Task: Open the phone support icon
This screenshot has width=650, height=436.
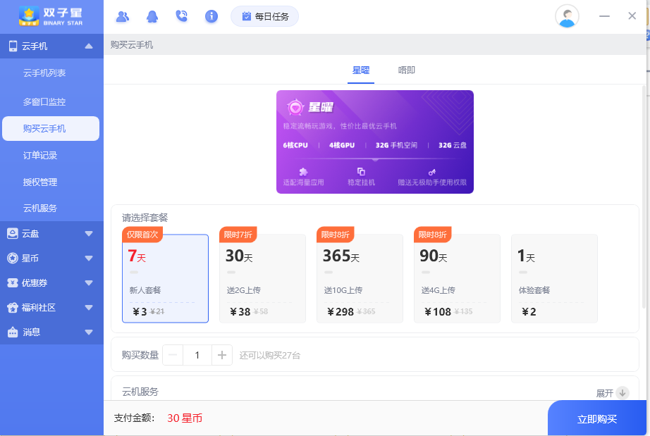Action: (182, 15)
